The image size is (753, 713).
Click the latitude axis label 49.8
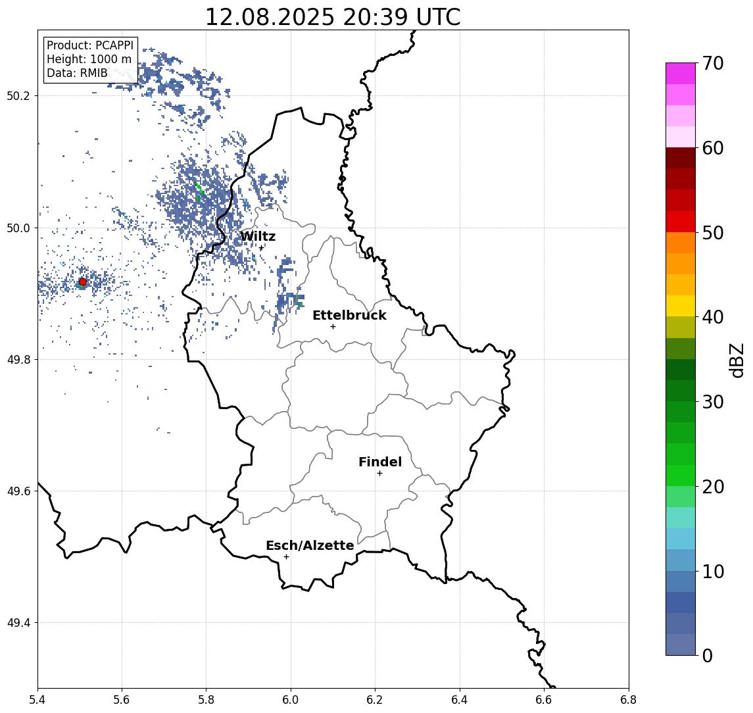[x=18, y=359]
